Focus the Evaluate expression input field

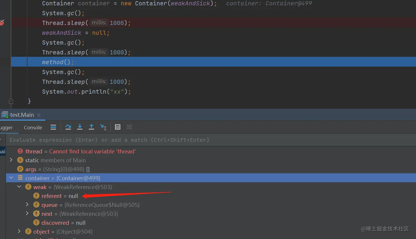point(211,140)
